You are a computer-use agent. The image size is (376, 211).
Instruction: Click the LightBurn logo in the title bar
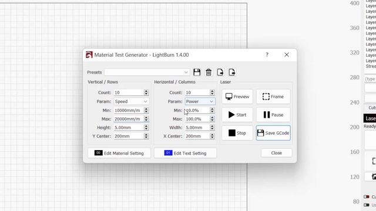[89, 55]
